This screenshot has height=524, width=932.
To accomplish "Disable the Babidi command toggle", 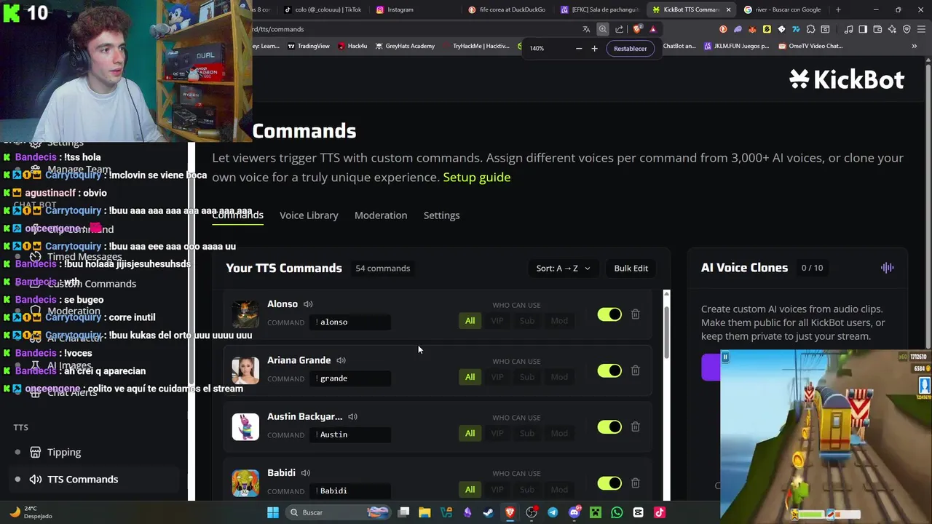I will pos(609,483).
